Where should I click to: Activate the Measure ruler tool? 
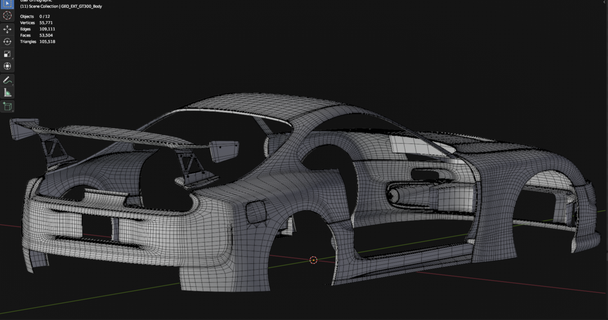[x=7, y=93]
